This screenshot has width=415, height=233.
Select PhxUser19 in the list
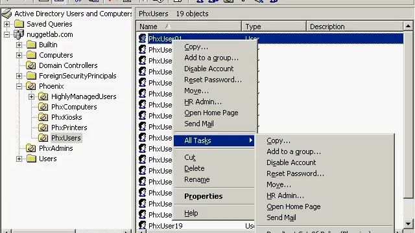pos(166,226)
